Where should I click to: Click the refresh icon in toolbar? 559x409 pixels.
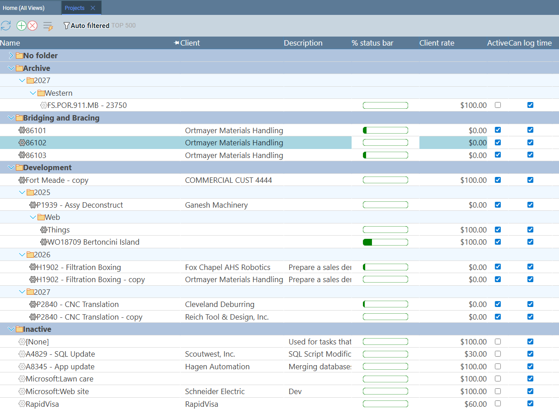(5, 26)
